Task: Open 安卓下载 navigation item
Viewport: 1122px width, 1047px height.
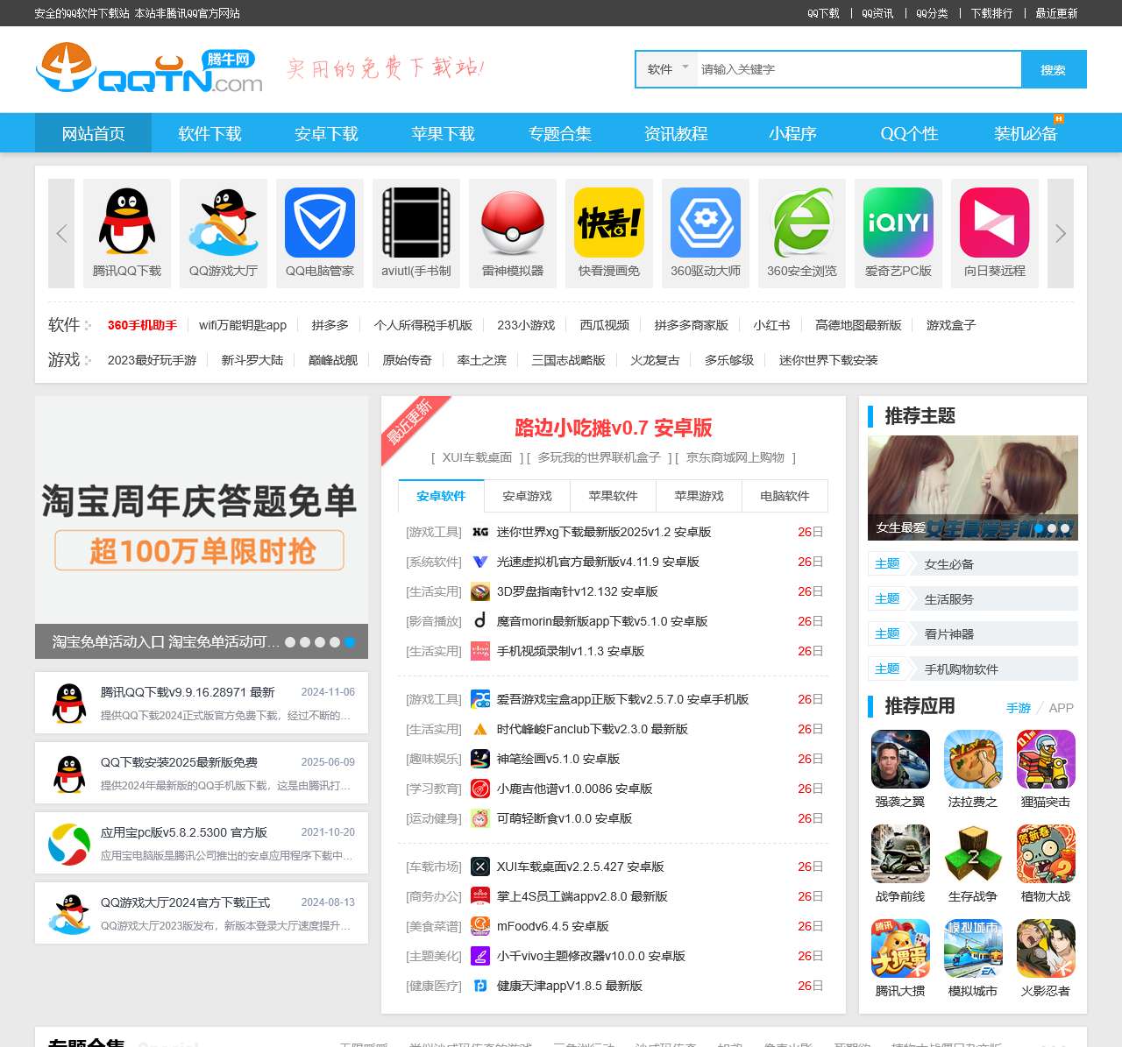Action: (326, 133)
